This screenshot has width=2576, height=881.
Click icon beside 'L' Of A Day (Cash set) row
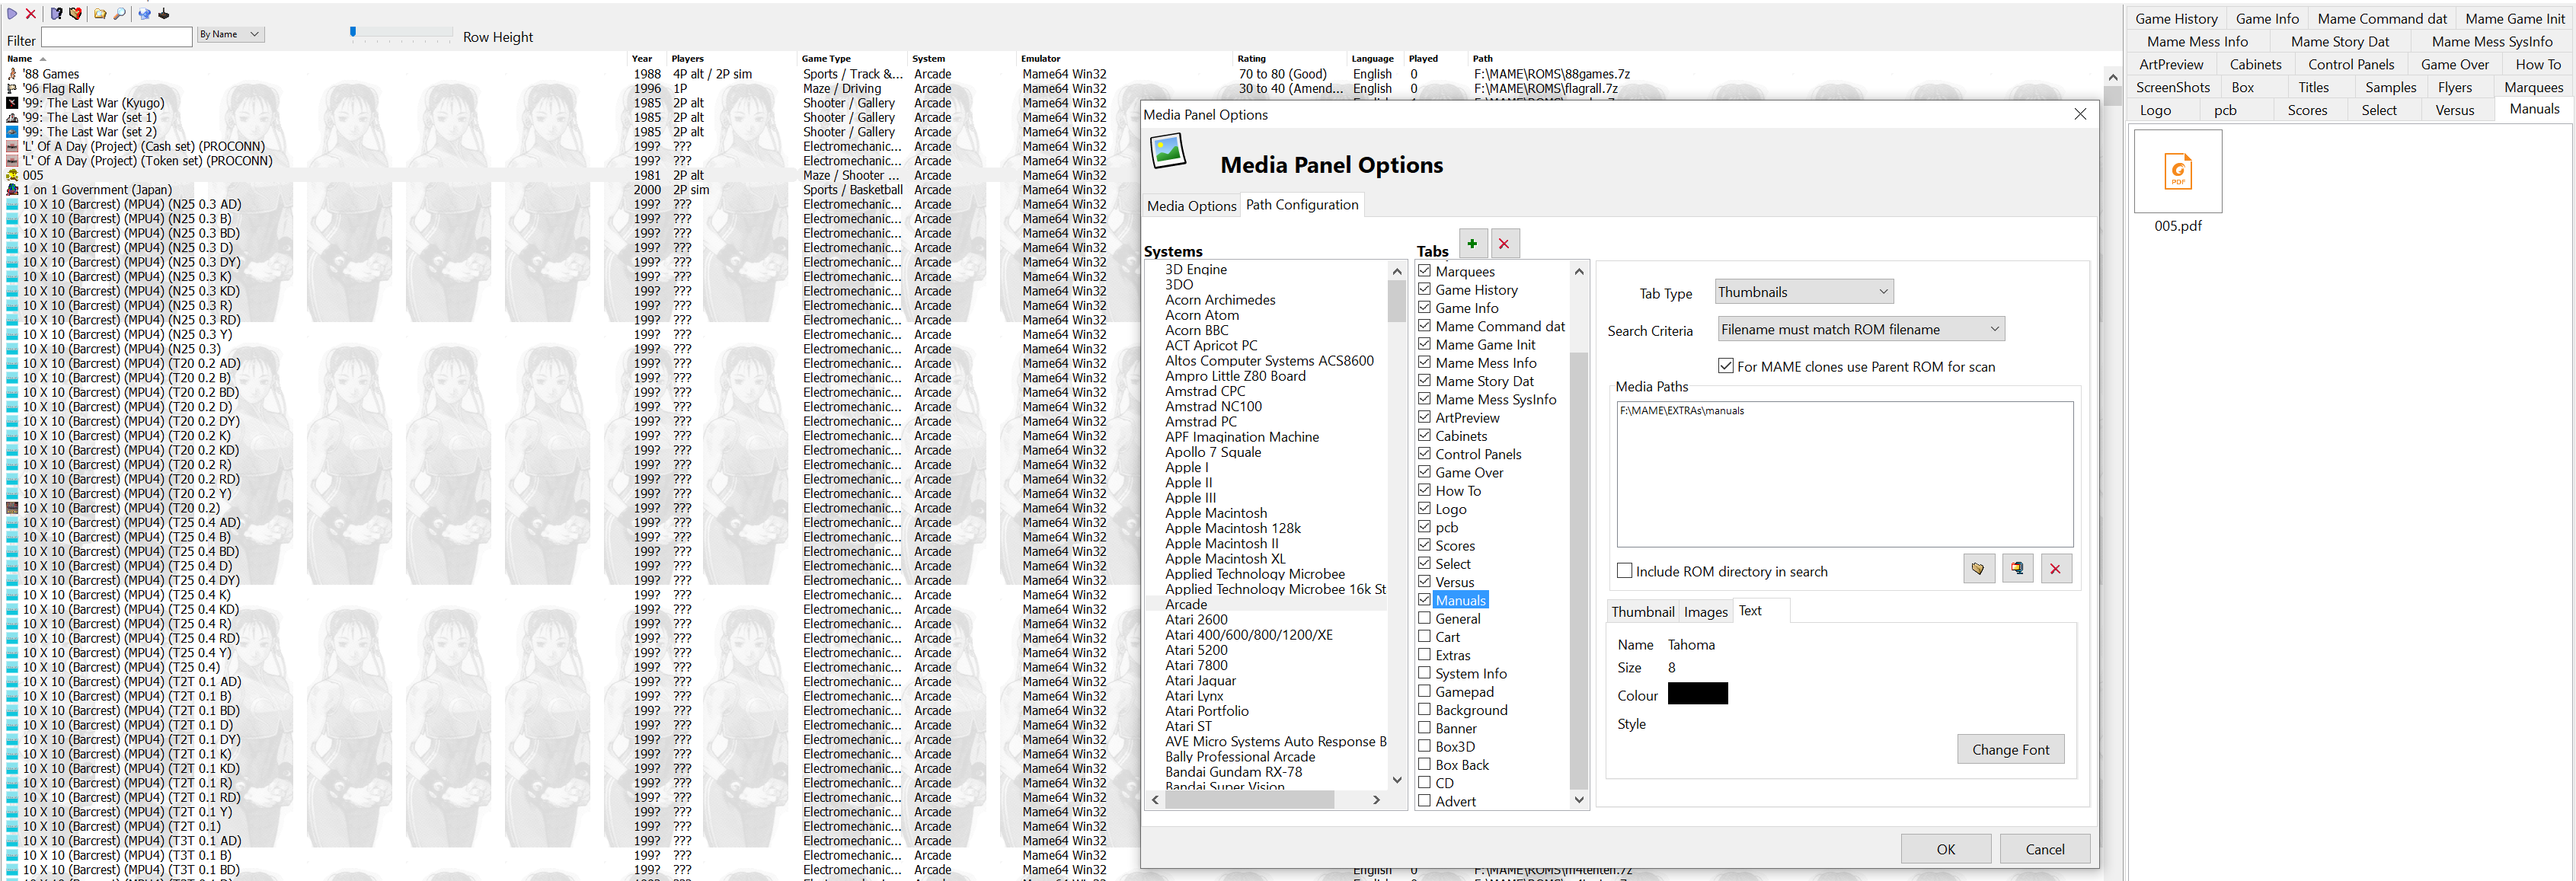click(x=12, y=146)
